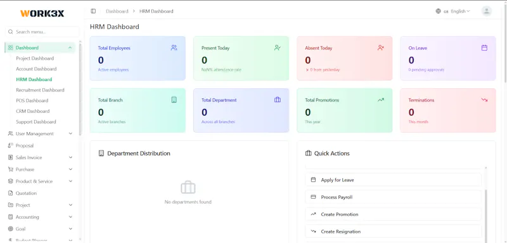The width and height of the screenshot is (507, 243).
Task: Click the Create Resignation quick action
Action: click(393, 232)
